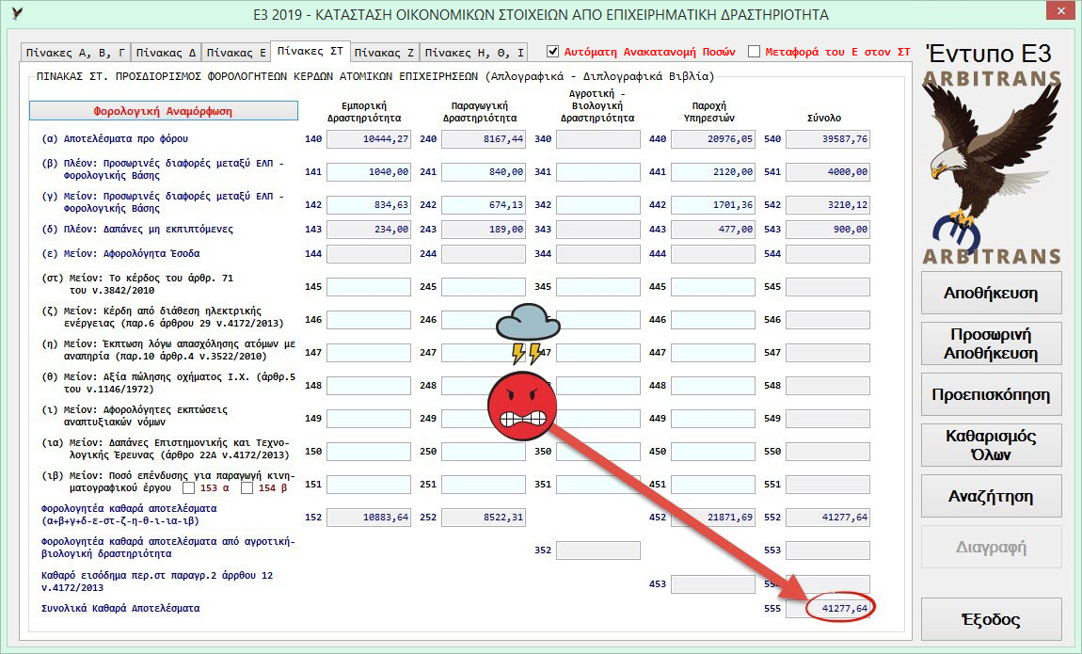Focus field 142 with value 834,63
The width and height of the screenshot is (1082, 654).
[369, 205]
